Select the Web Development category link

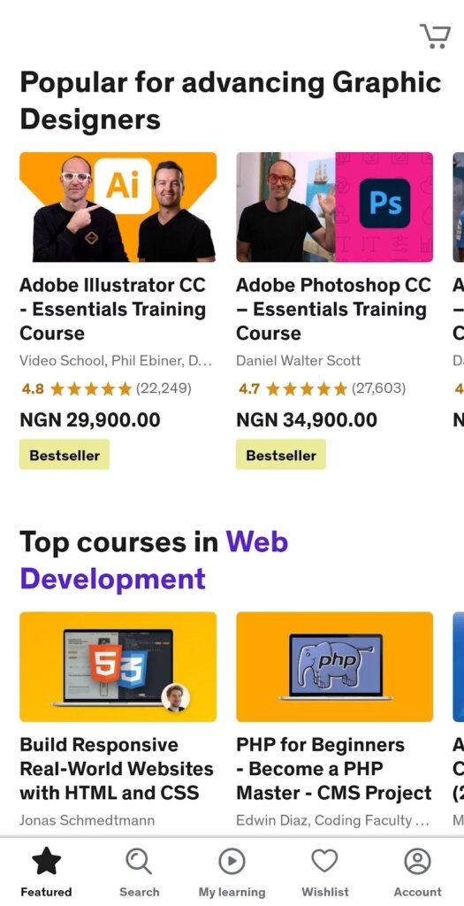tap(154, 560)
